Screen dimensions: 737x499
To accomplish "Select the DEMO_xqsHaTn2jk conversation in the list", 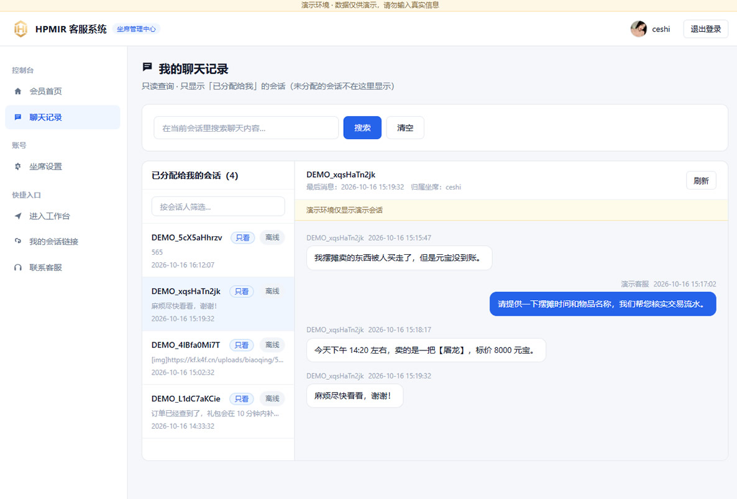I will pos(218,304).
